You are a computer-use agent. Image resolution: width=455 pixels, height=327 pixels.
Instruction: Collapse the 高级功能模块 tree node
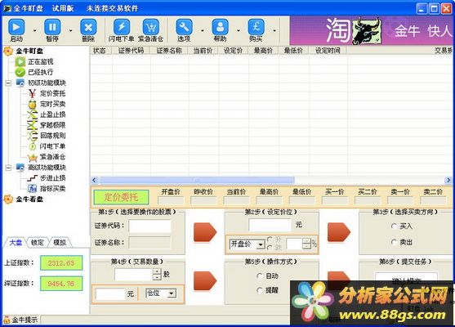point(8,168)
